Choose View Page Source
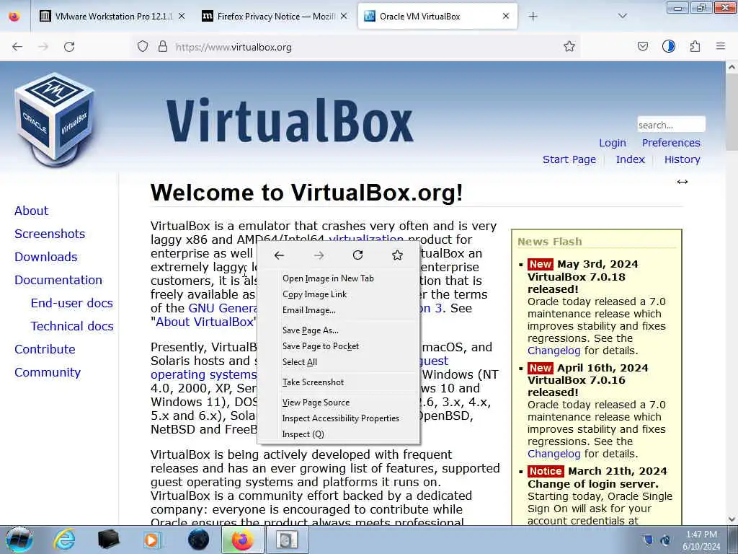 (316, 403)
